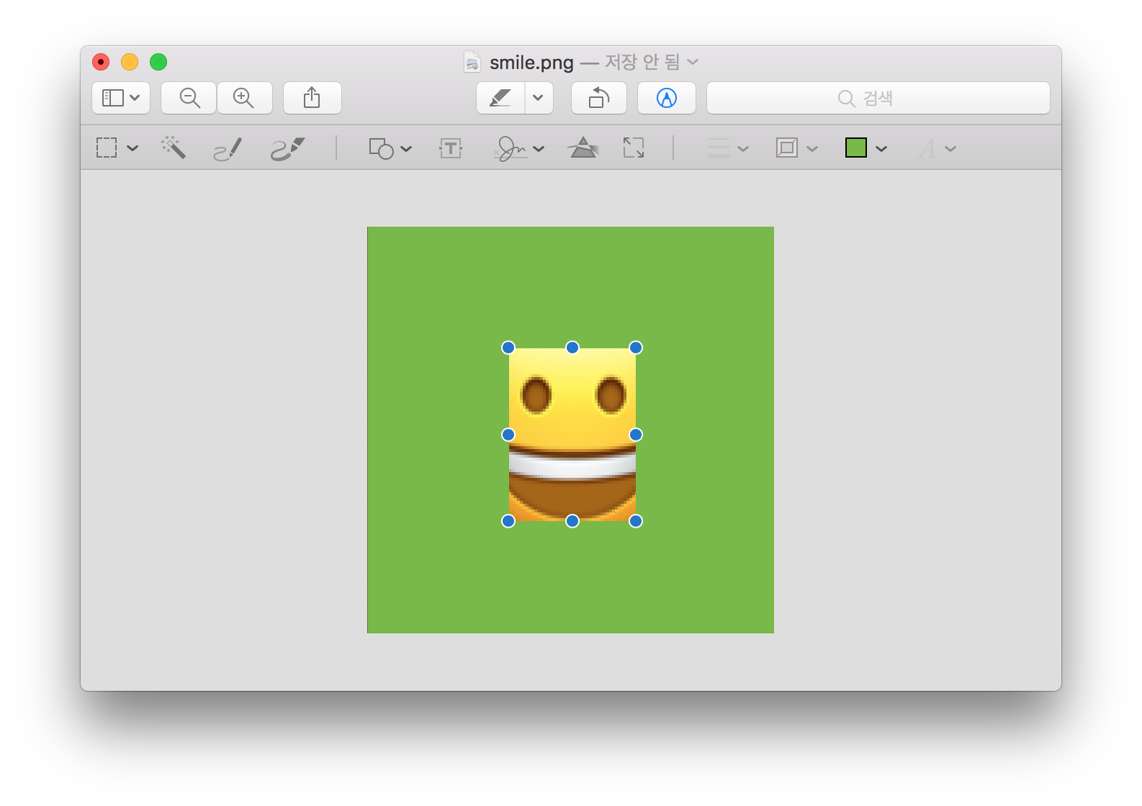Expand the Signature dropdown chevron
This screenshot has height=806, width=1142.
coord(539,149)
